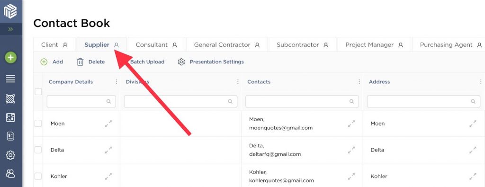Image resolution: width=485 pixels, height=187 pixels.
Task: Focus the Contacts column search field
Action: [302, 101]
